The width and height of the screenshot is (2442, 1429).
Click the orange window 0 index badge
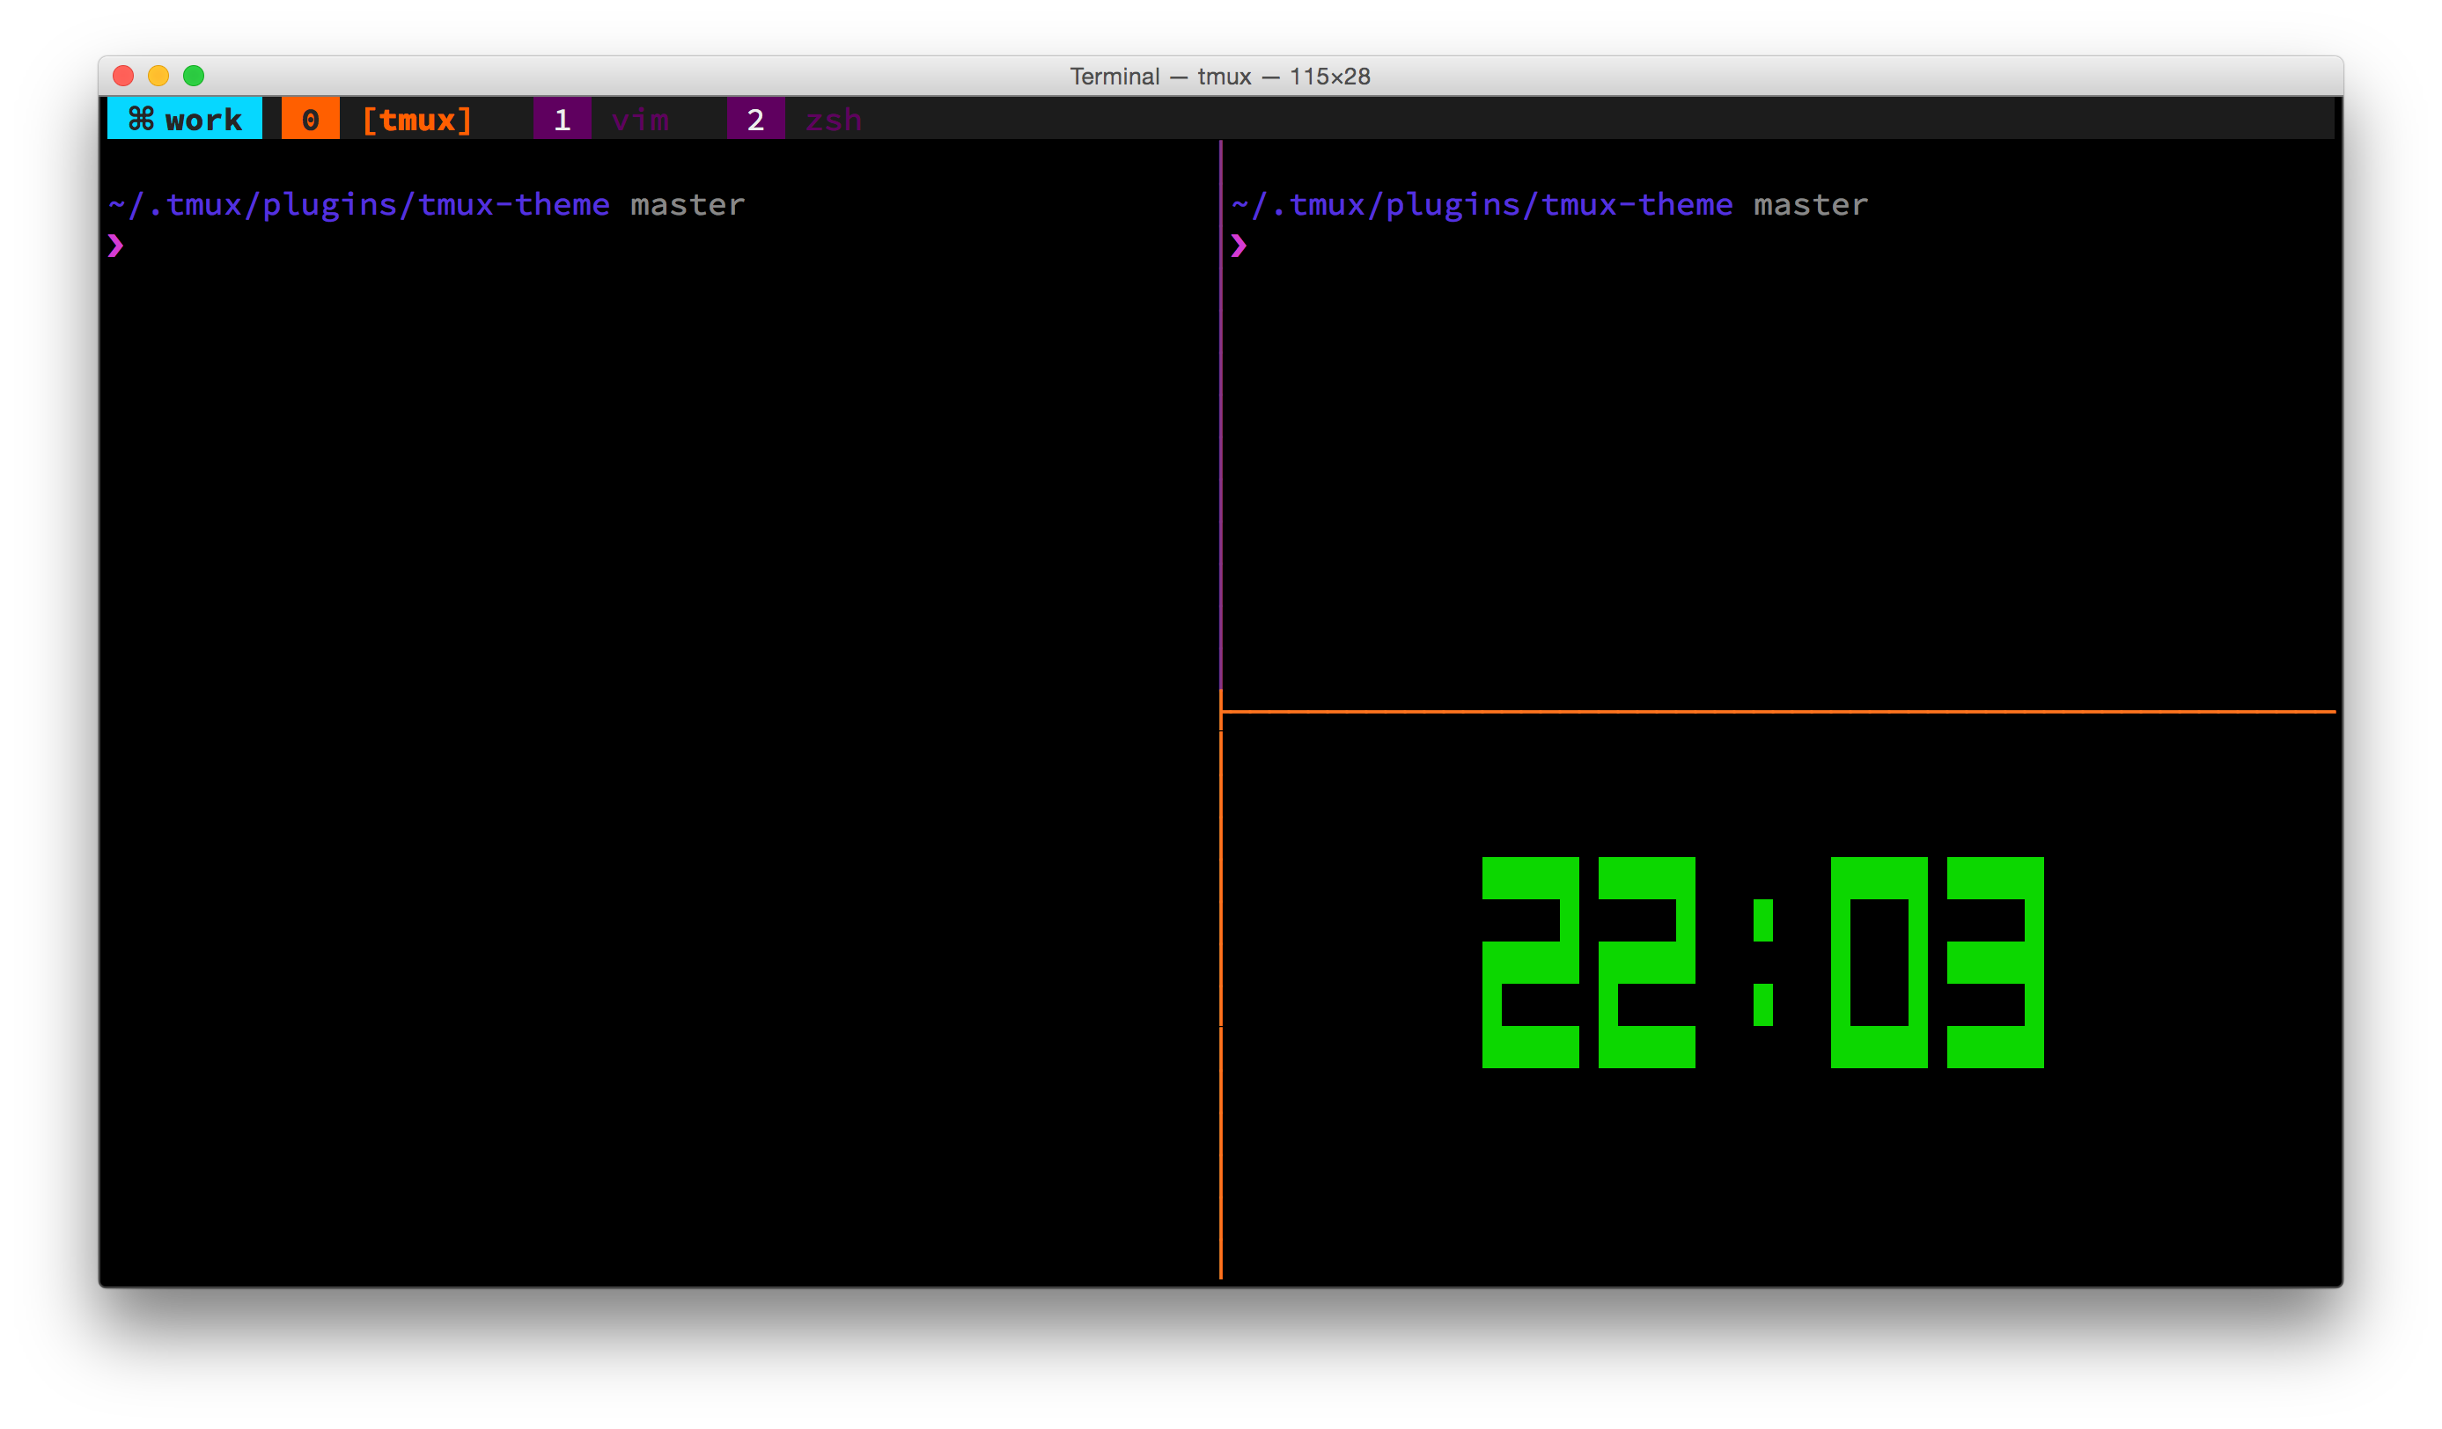pos(310,119)
